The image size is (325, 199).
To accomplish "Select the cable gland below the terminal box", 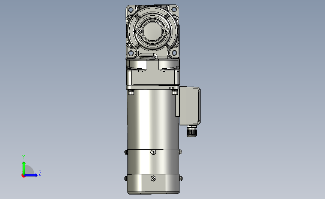I will pos(192,131).
